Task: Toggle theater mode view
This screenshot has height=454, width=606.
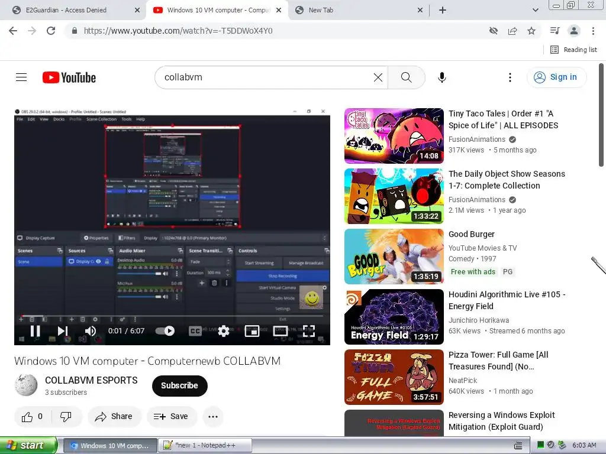Action: tap(280, 331)
